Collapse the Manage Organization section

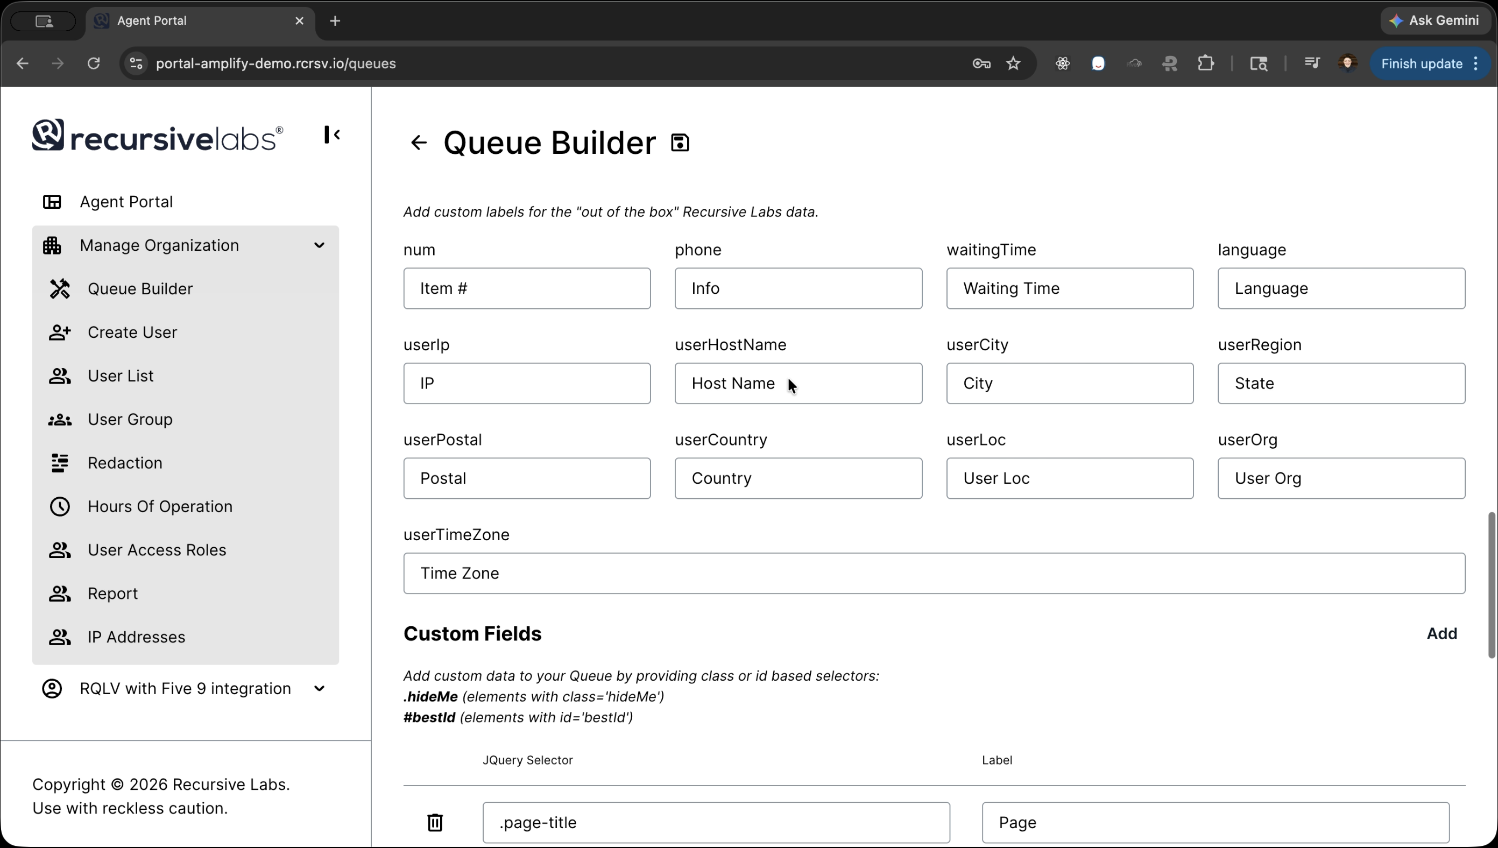point(320,245)
